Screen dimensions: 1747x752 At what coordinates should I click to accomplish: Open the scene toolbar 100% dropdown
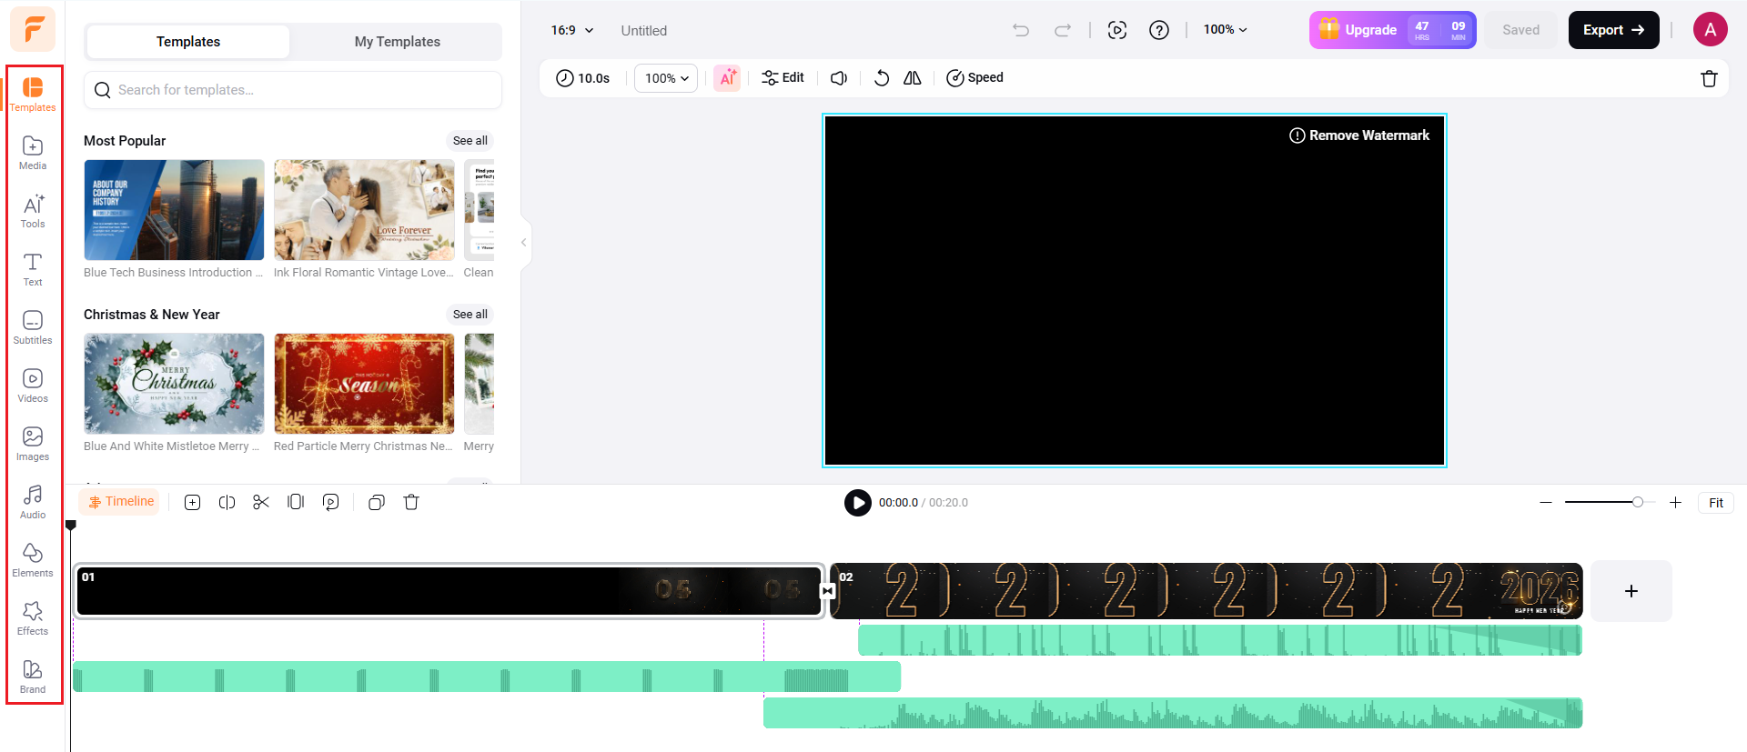(x=667, y=78)
